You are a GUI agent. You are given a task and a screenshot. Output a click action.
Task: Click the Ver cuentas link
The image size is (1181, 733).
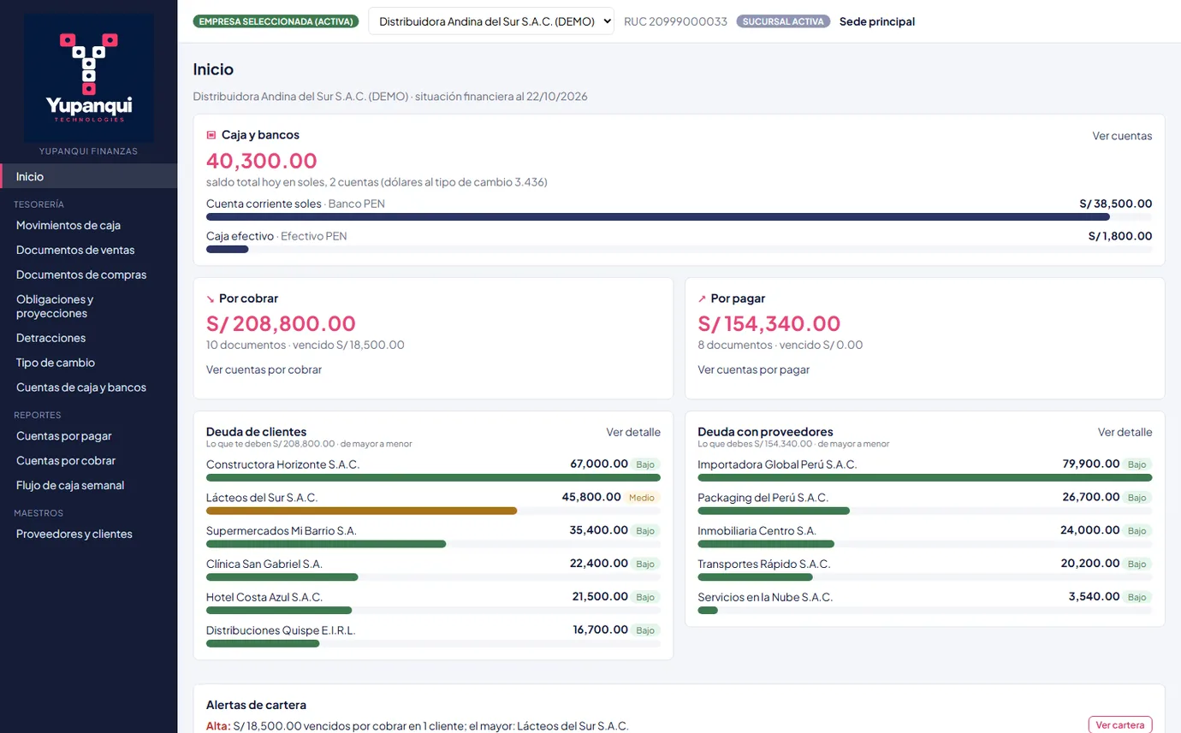[1122, 136]
